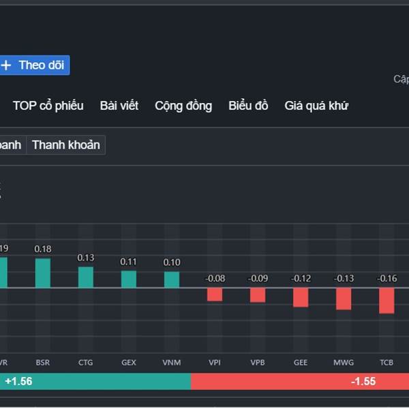Click the GEE ticker label
This screenshot has width=409, height=409.
[301, 363]
